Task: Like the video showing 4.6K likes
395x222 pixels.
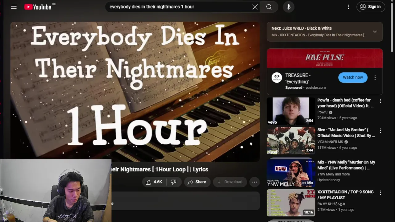Action: pyautogui.click(x=154, y=182)
